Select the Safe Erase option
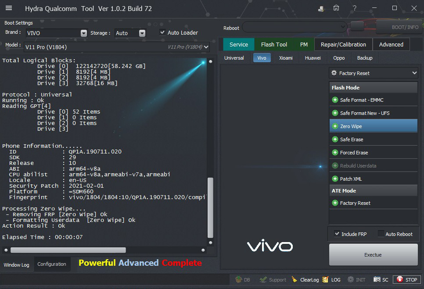This screenshot has height=289, width=424. (374, 139)
